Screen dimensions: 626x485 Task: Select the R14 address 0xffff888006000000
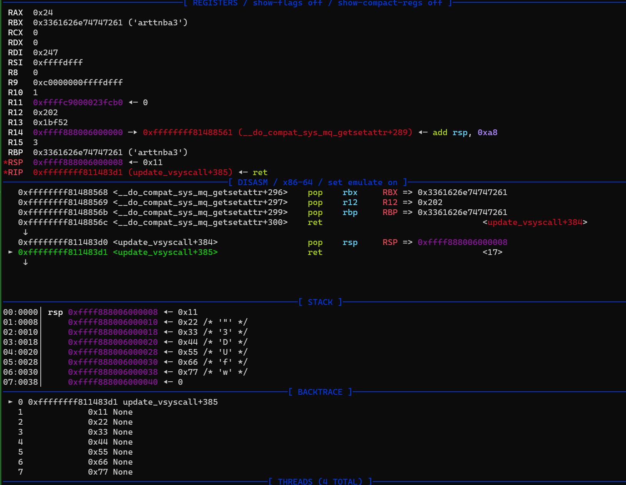click(78, 132)
